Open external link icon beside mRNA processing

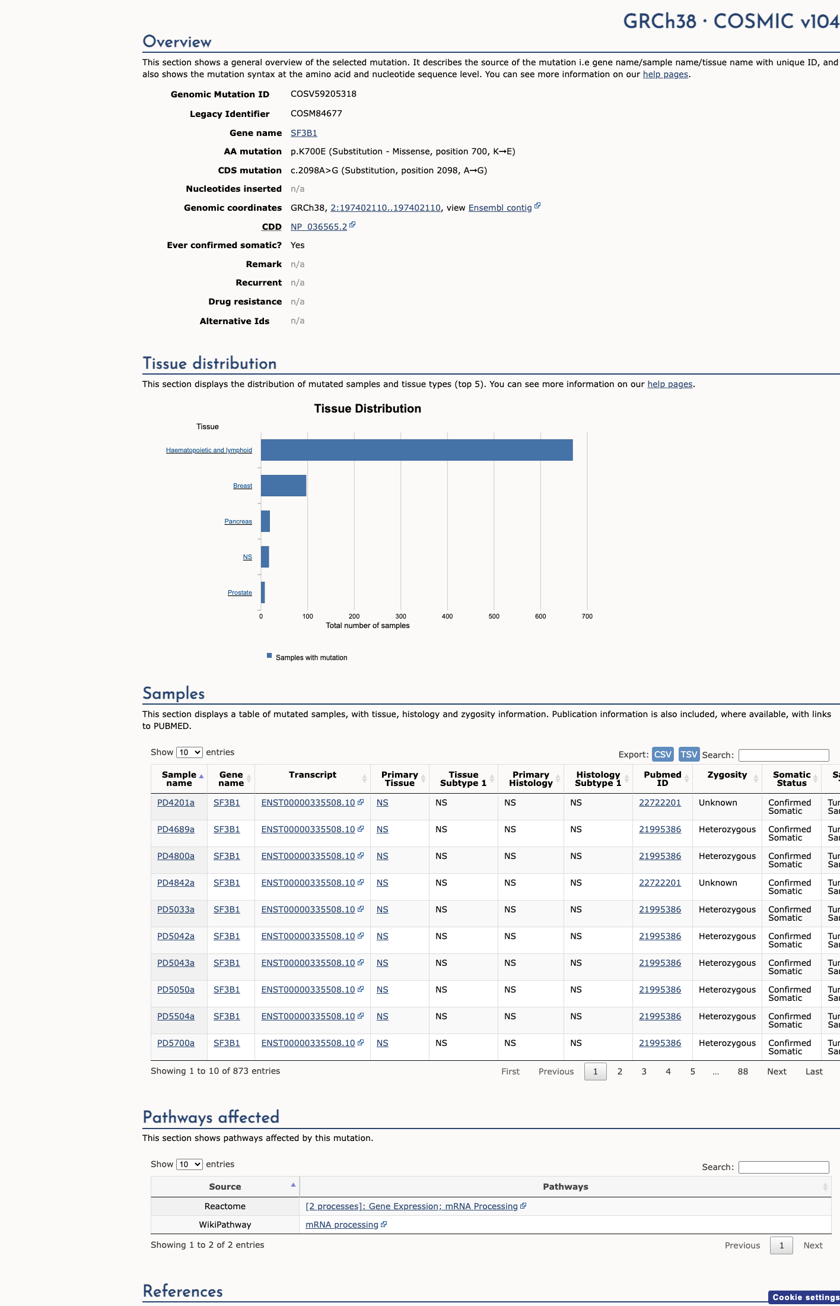pos(384,1224)
